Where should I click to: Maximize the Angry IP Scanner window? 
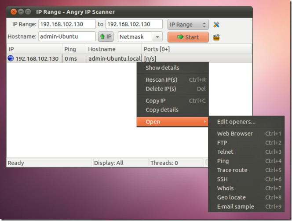(x=28, y=12)
